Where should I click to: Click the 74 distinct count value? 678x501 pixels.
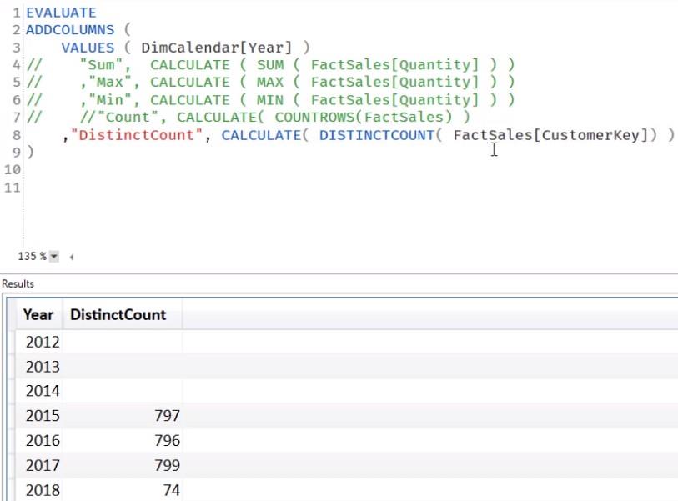(171, 490)
